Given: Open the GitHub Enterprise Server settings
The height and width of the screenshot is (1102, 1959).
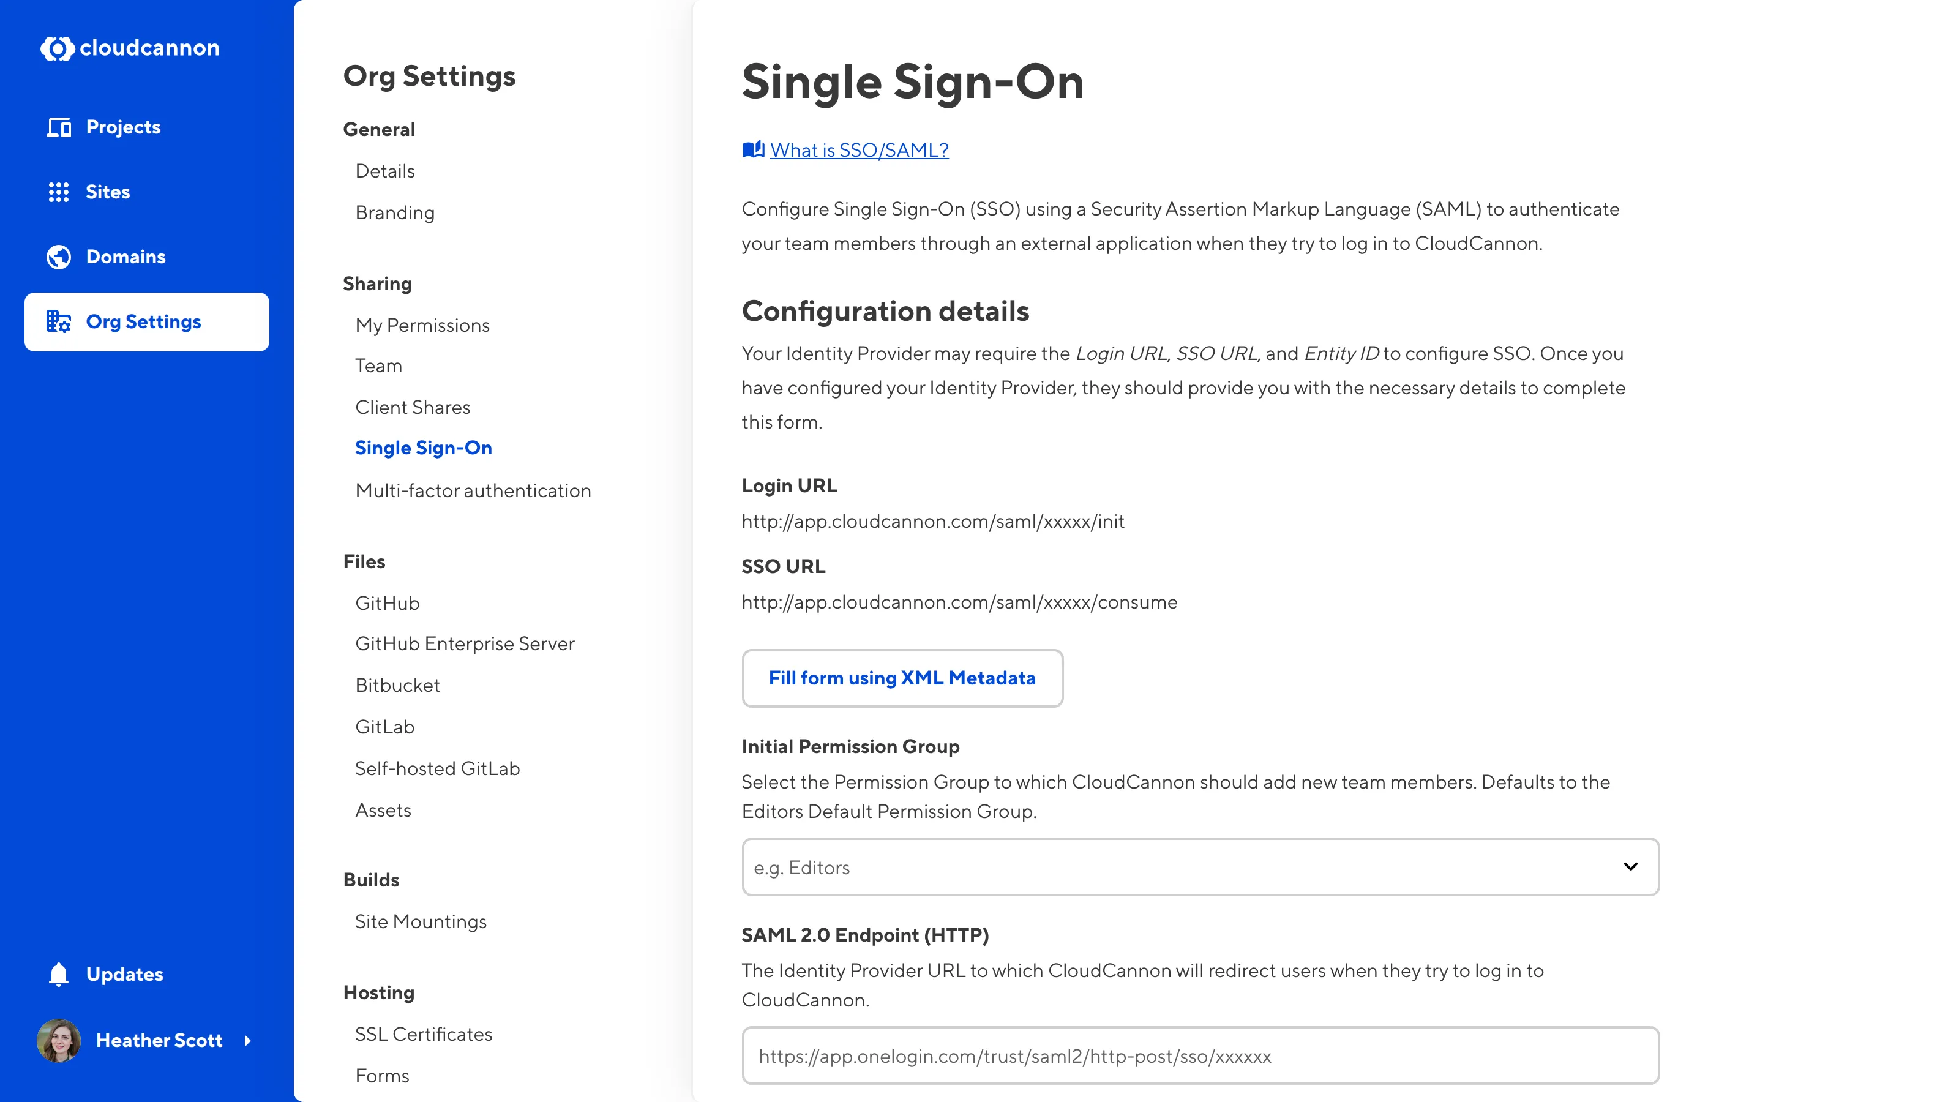Looking at the screenshot, I should pyautogui.click(x=465, y=643).
